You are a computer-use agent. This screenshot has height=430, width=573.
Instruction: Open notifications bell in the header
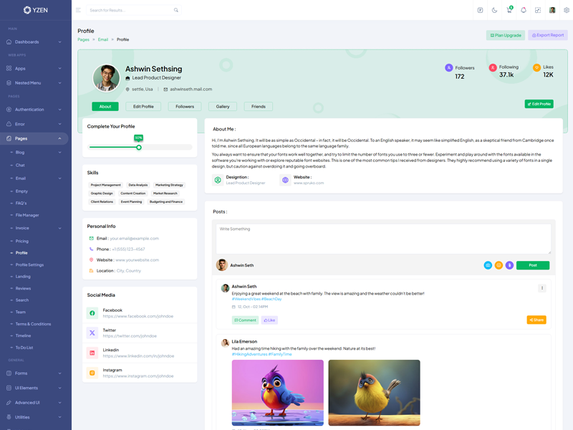[523, 10]
